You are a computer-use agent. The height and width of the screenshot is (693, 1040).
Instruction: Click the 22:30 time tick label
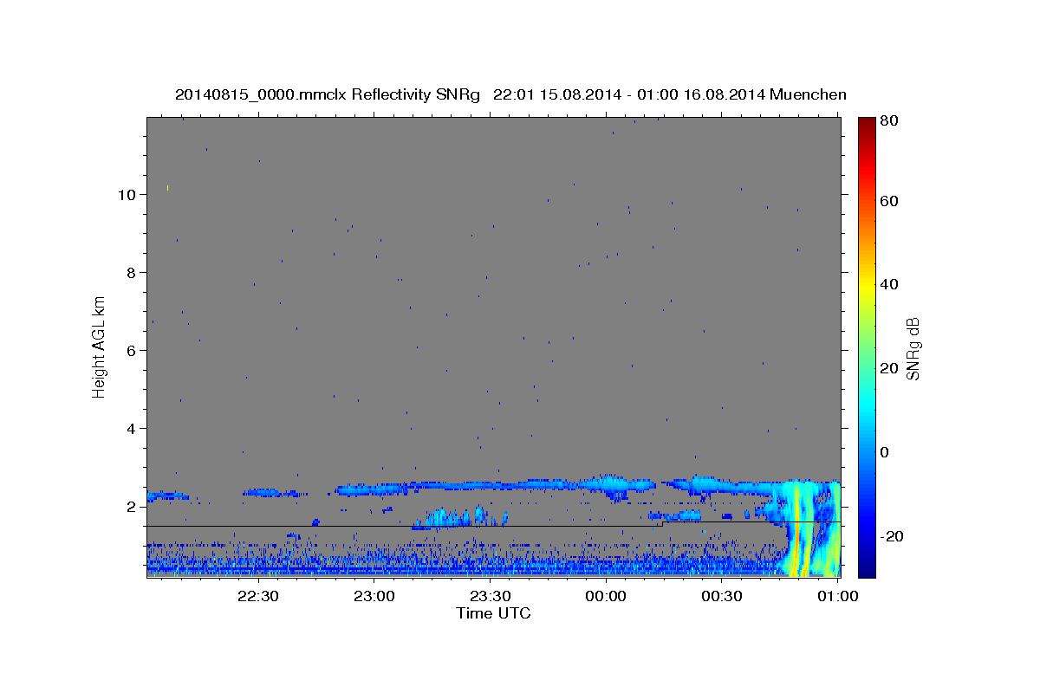258,597
